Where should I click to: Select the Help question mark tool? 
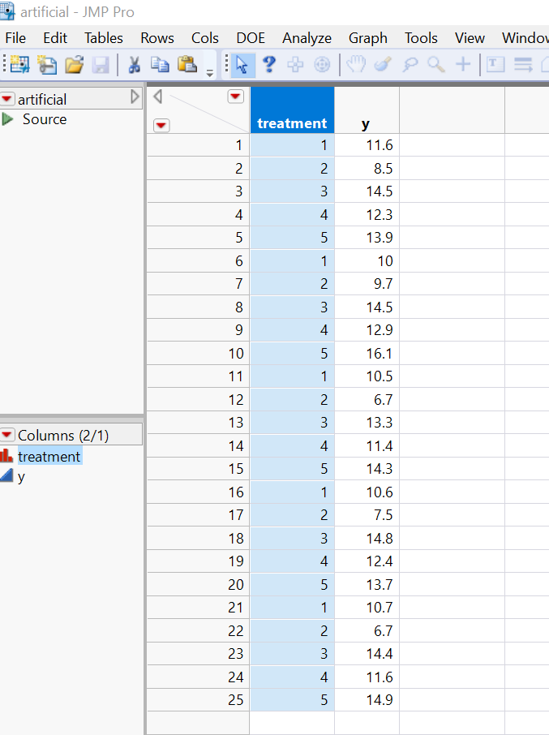(269, 64)
